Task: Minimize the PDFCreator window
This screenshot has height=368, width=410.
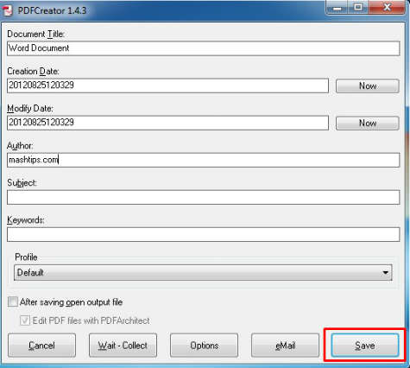Action: point(337,8)
